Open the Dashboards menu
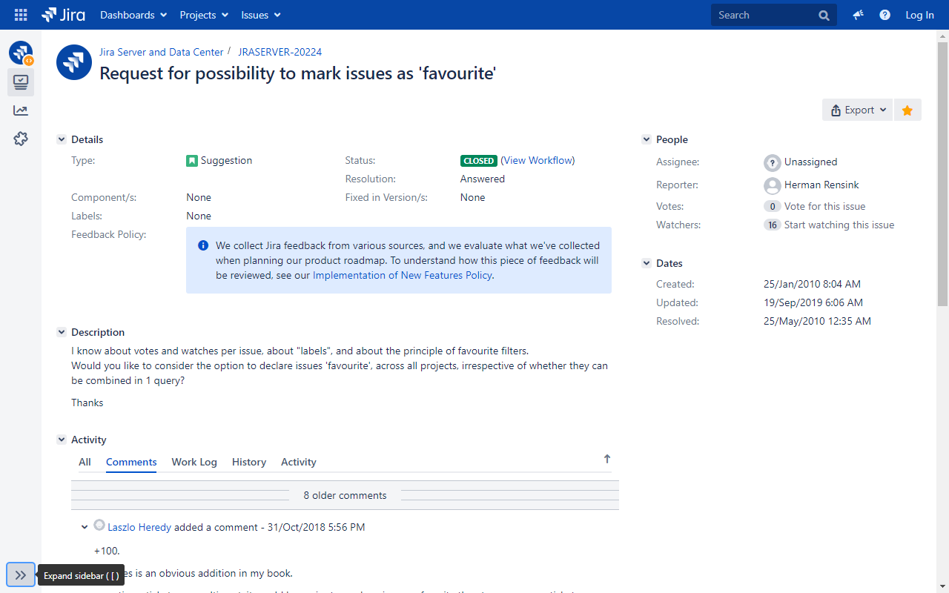This screenshot has width=949, height=593. tap(133, 15)
